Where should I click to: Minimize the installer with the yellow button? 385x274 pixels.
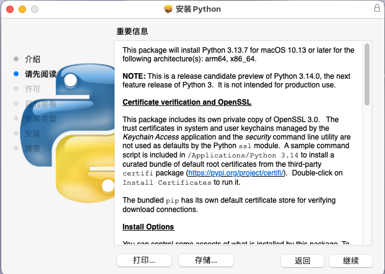[x=22, y=9]
